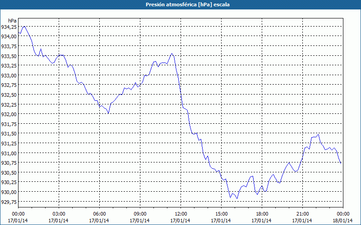361x225 pixels.
Task: Choose the 932,50 axis label
Action: [9, 95]
